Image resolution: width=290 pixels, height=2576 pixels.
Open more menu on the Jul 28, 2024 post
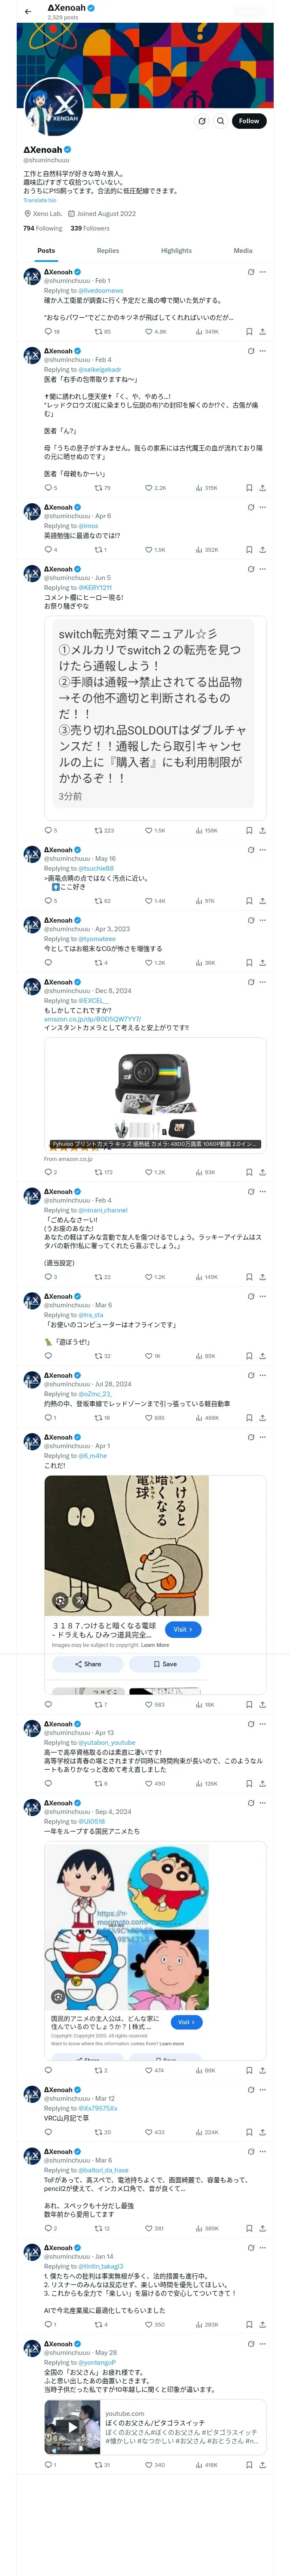tap(263, 1376)
